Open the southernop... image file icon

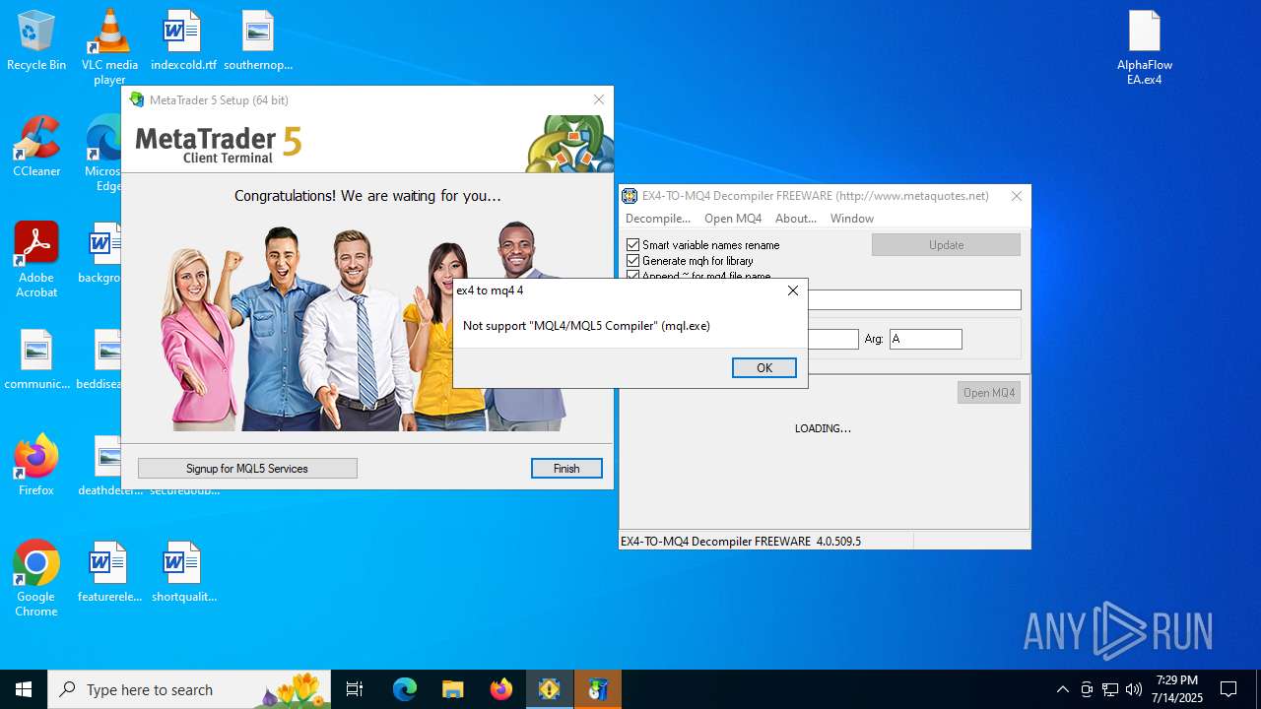pyautogui.click(x=258, y=41)
